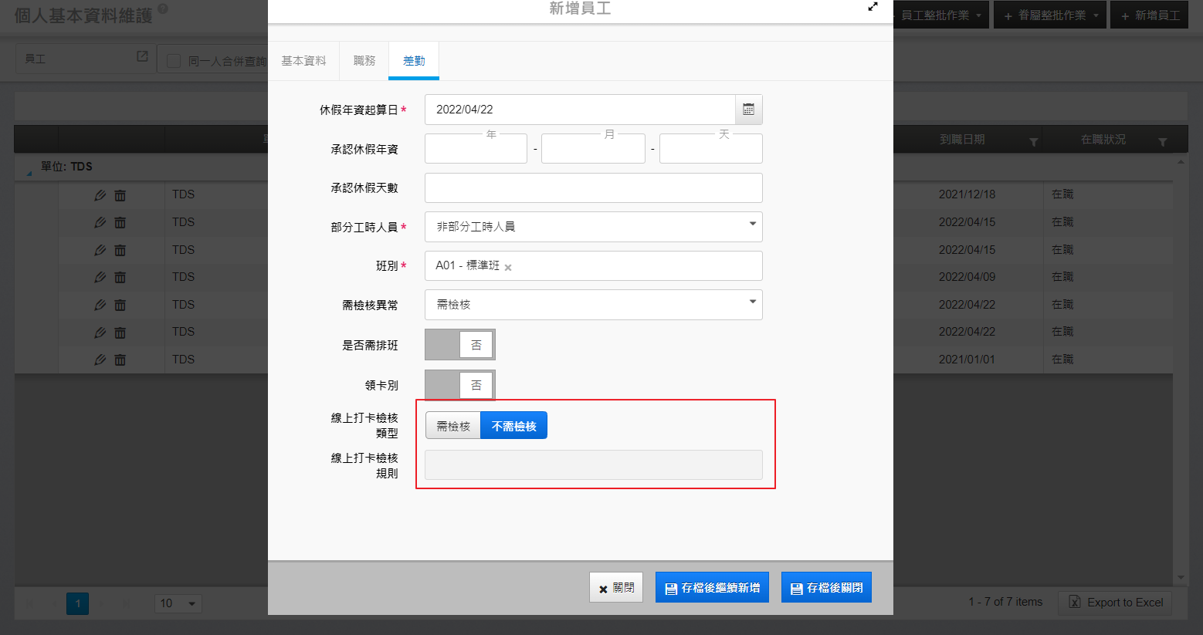The height and width of the screenshot is (635, 1203).
Task: Click the expand dialog arrows icon
Action: 873,7
